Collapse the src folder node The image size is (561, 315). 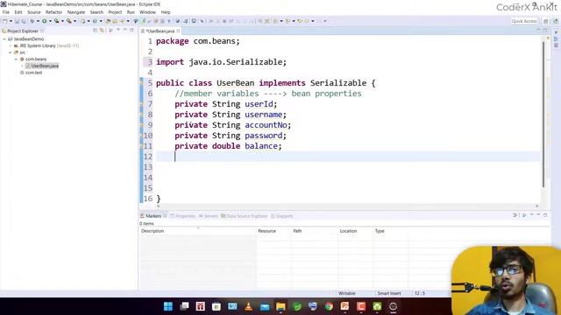pyautogui.click(x=11, y=52)
